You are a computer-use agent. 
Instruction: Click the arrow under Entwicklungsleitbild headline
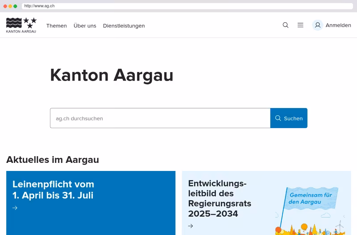pyautogui.click(x=191, y=226)
